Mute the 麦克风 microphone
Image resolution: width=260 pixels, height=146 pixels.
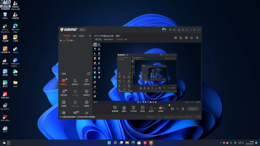(x=151, y=109)
